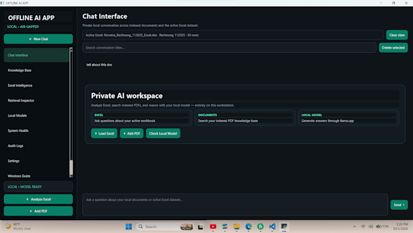Open Visual Studio Code from taskbar
Screen dimensions: 413x233
272,227
